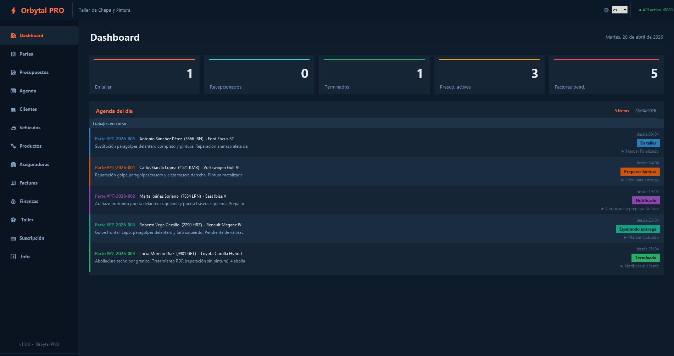The height and width of the screenshot is (356, 674).
Task: Open the Taller settings gear icon
Action: (13, 220)
